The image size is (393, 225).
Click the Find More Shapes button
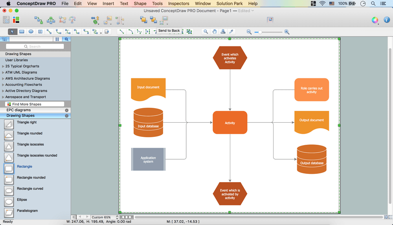[35, 104]
